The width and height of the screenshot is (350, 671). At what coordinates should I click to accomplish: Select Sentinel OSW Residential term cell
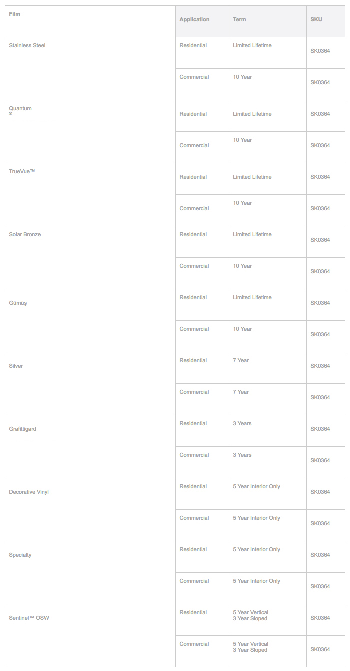coord(250,615)
